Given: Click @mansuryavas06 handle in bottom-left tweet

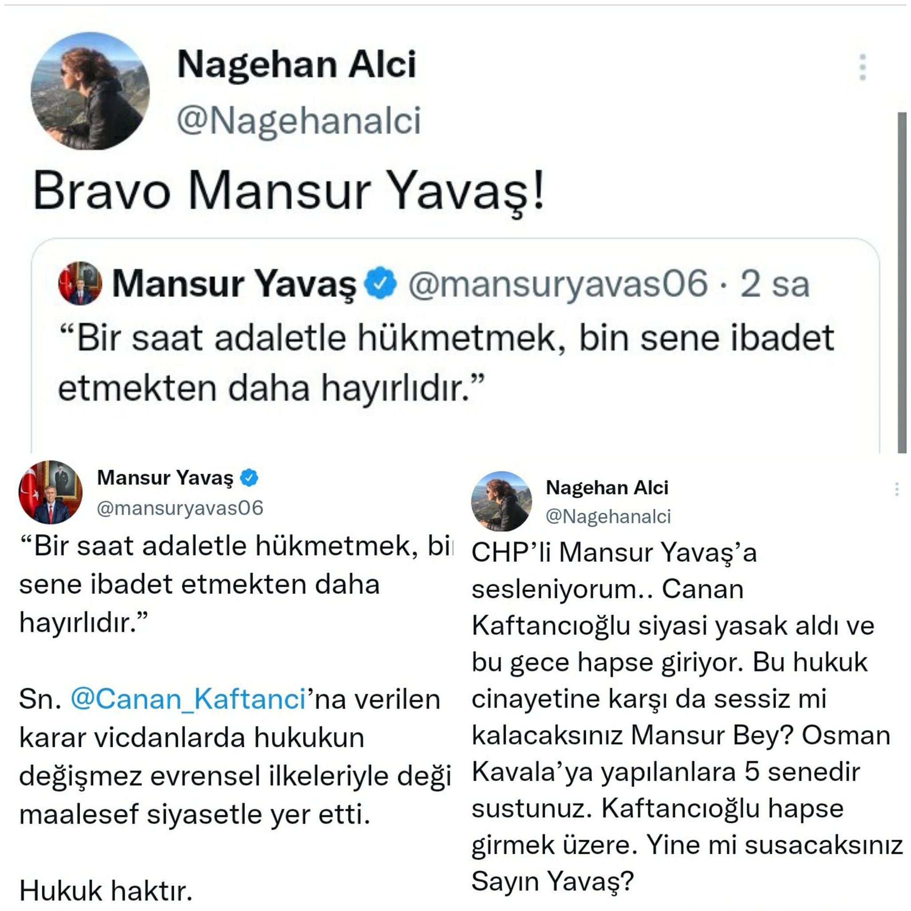Looking at the screenshot, I should (180, 508).
